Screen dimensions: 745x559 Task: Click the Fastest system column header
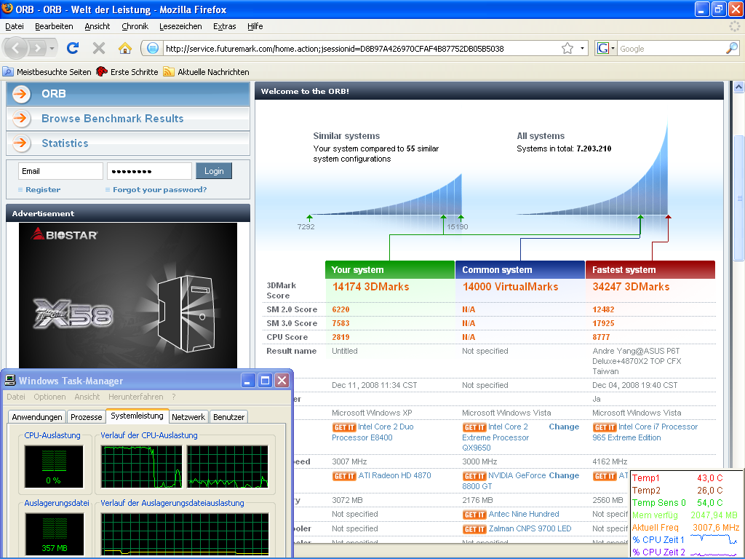click(650, 269)
